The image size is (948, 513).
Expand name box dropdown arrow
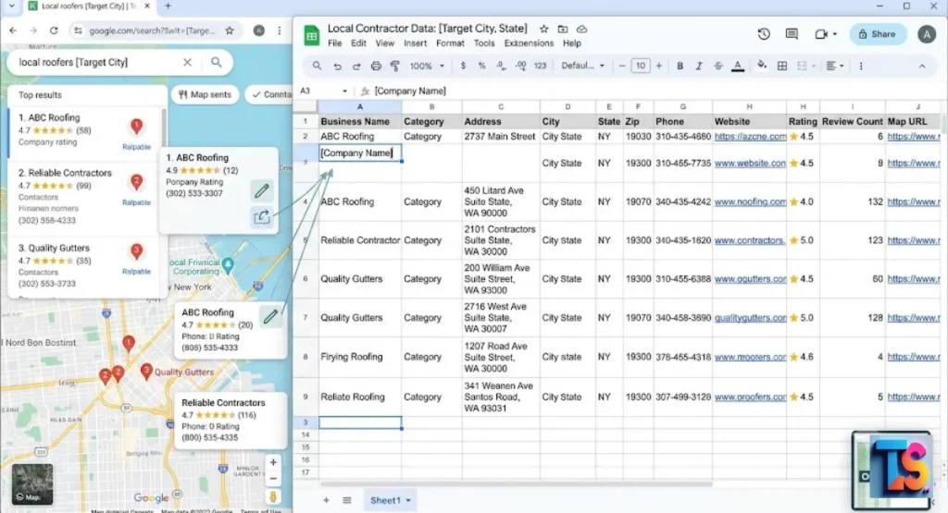344,92
